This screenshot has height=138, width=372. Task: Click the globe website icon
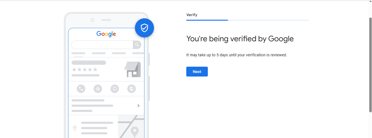131,89
